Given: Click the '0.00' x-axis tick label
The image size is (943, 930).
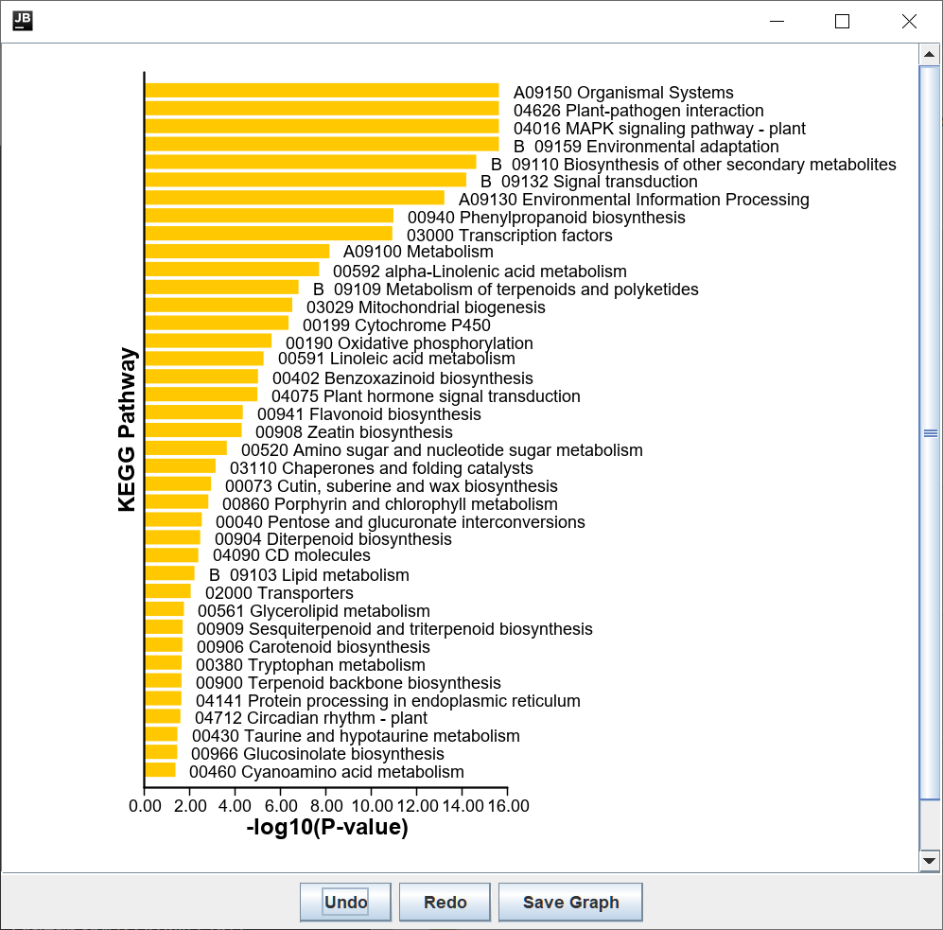Looking at the screenshot, I should [145, 806].
